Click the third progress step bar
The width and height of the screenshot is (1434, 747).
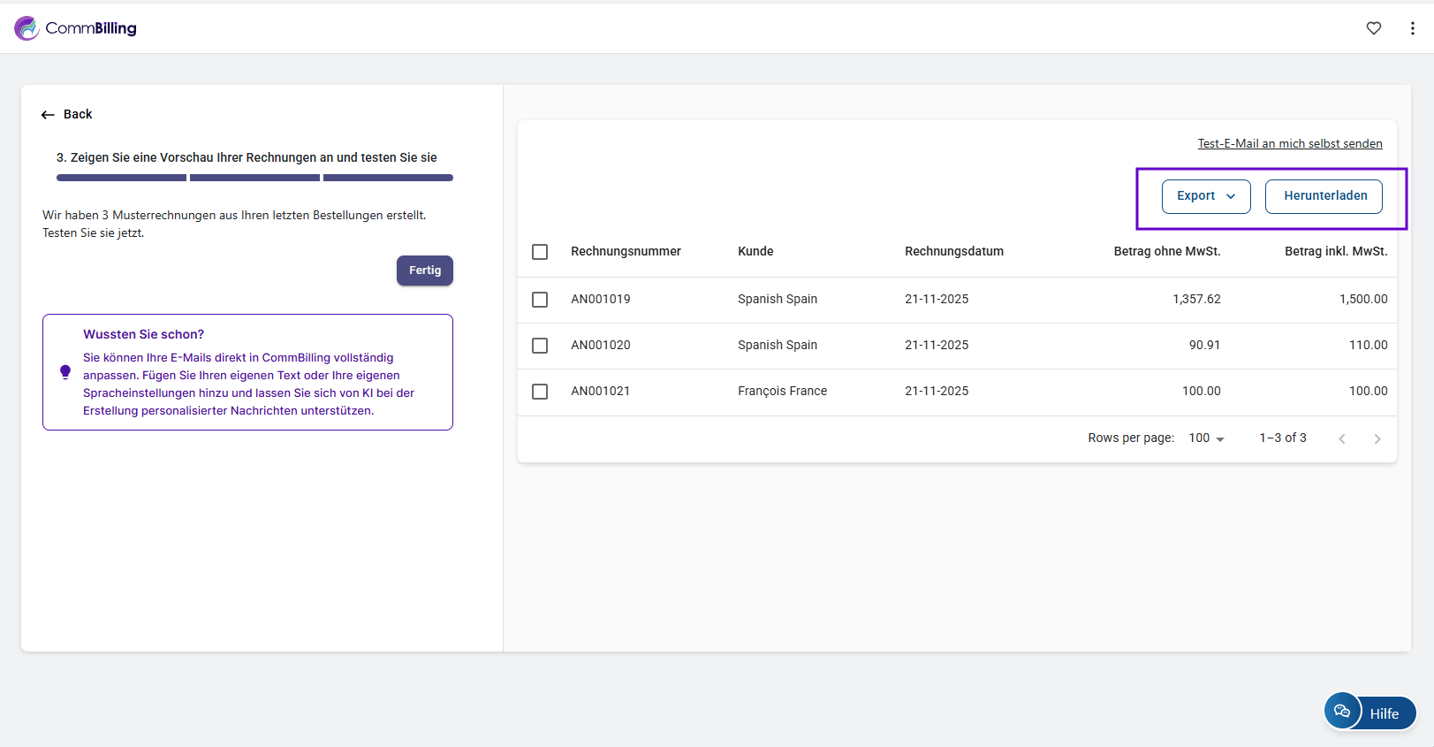point(388,178)
